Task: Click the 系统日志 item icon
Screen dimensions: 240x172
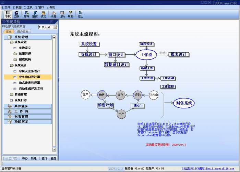Action: tap(11, 101)
